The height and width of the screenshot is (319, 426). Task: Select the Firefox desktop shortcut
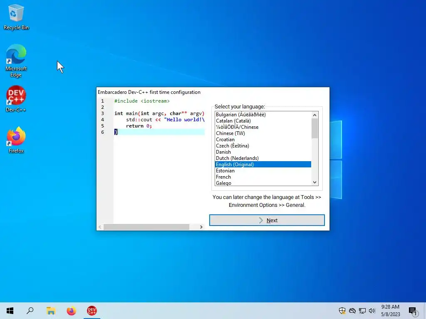pos(16,140)
